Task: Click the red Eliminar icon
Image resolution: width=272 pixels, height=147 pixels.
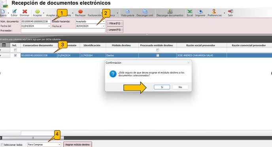Action: [25, 11]
